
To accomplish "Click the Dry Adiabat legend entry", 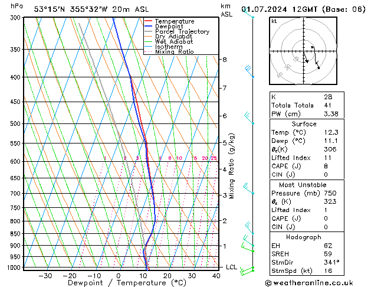I will pos(169,37).
